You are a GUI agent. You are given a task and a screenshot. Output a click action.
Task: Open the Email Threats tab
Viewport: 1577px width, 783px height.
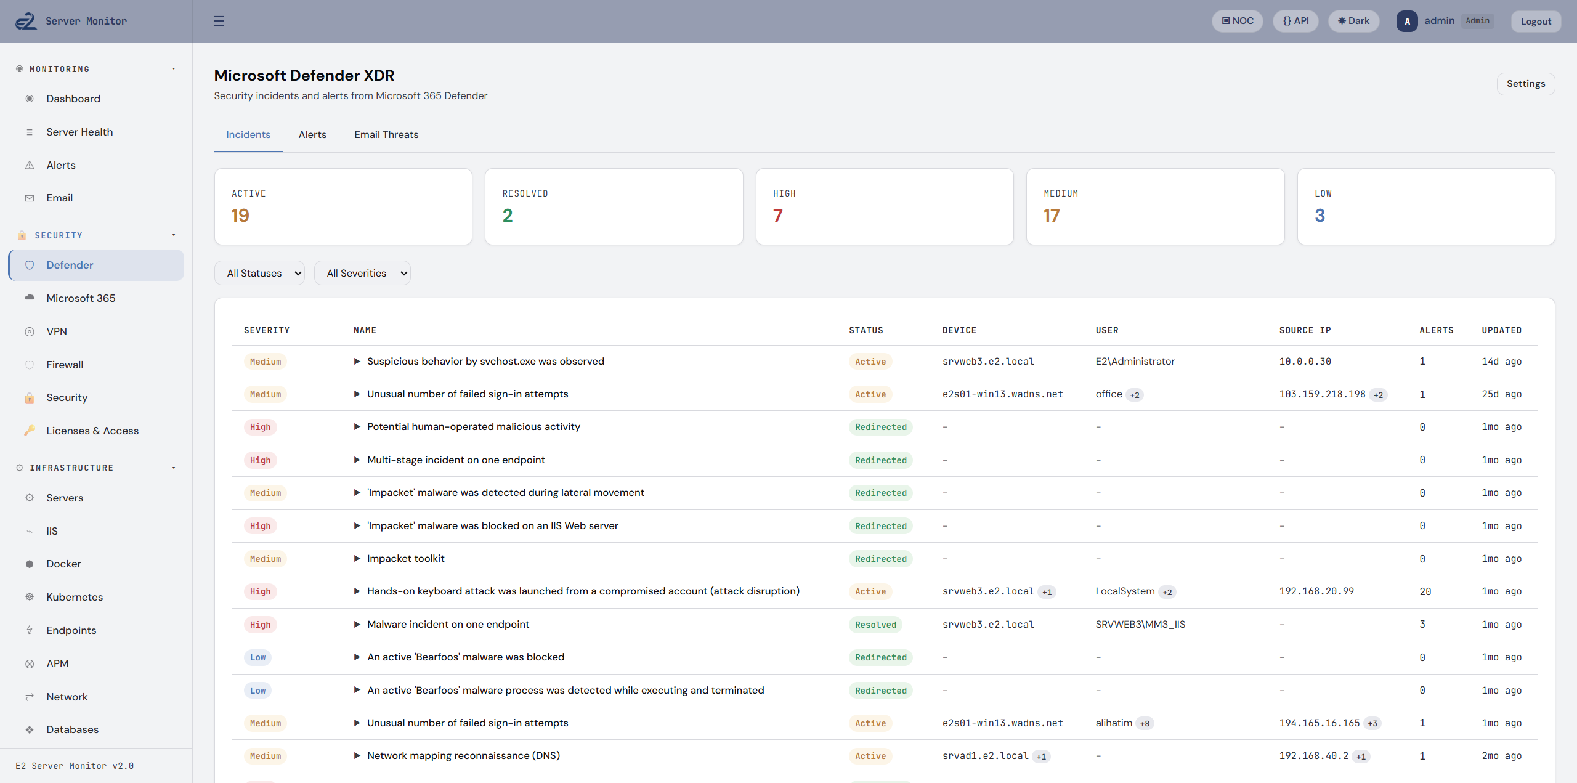pyautogui.click(x=386, y=134)
